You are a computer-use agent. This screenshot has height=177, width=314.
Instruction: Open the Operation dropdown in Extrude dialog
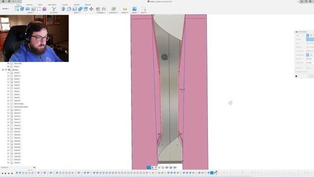[310, 68]
